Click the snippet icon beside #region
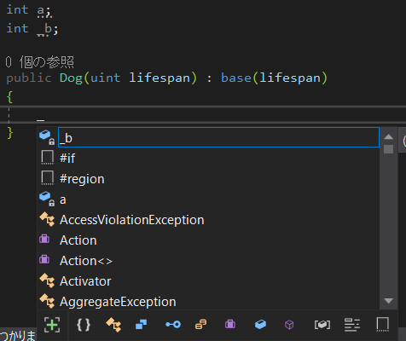406x341 pixels. 47,178
